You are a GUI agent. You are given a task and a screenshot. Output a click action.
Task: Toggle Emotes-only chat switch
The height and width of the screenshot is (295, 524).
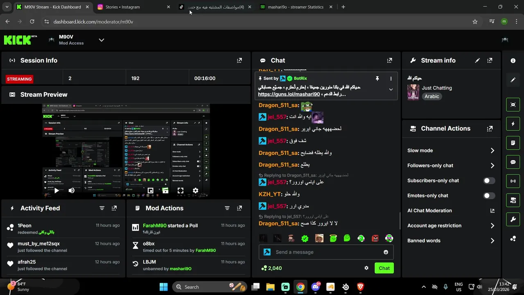click(x=489, y=196)
